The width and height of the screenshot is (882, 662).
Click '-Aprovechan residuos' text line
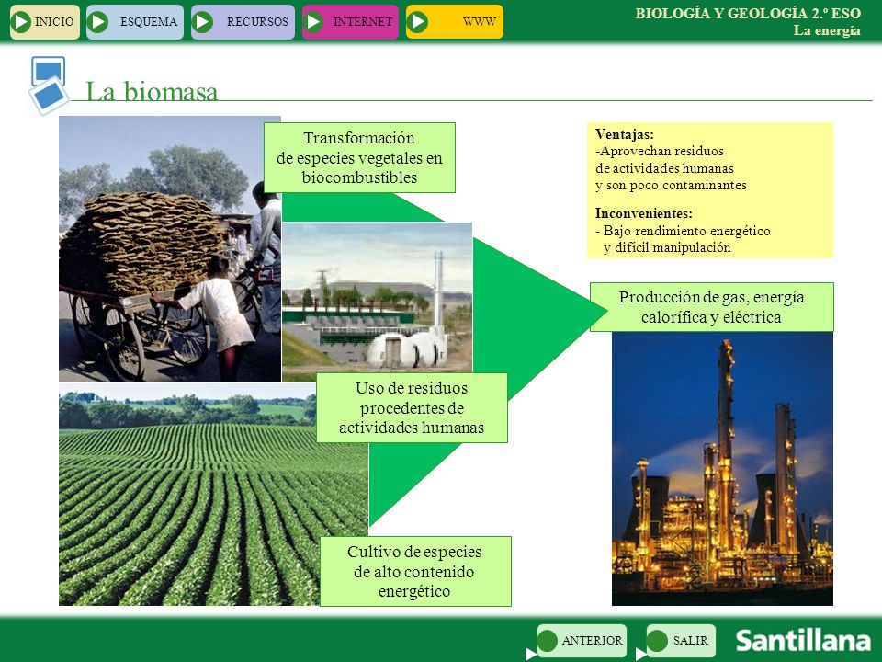(x=660, y=151)
